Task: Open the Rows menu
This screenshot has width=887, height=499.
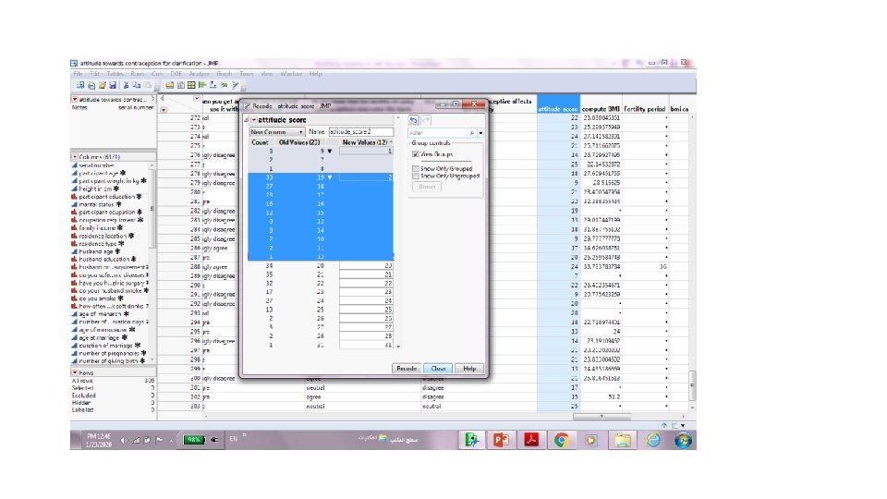Action: click(138, 74)
